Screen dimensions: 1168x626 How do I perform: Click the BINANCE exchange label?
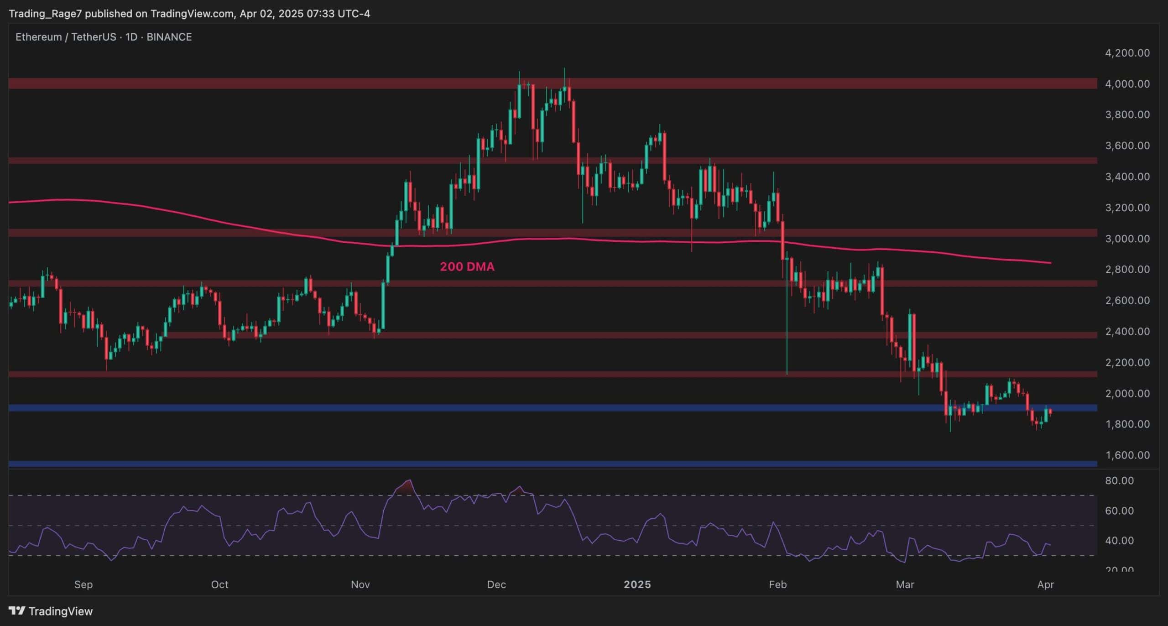point(169,37)
